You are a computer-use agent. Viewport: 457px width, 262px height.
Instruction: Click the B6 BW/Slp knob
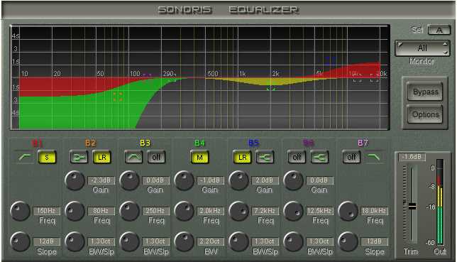pyautogui.click(x=294, y=241)
